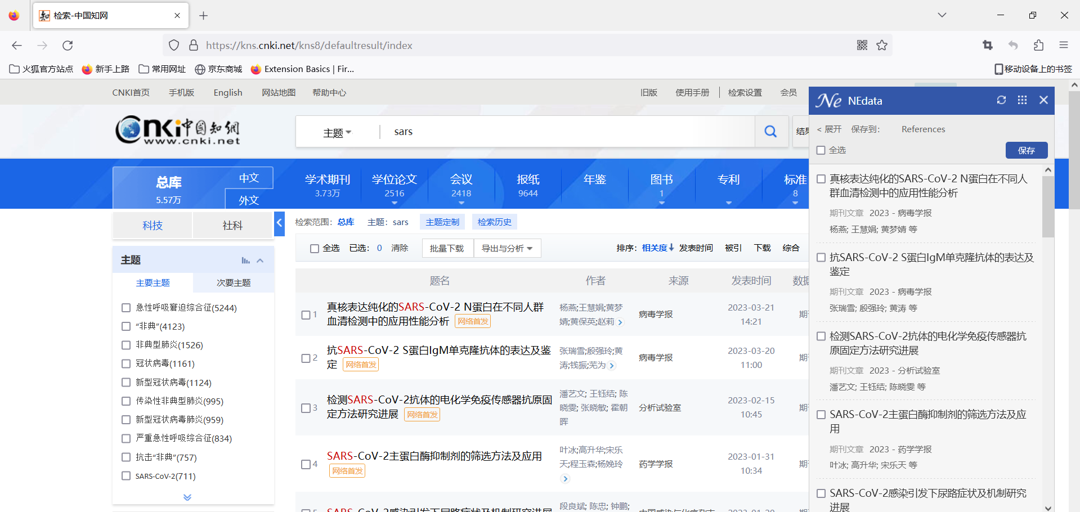Check the 冠状病毒(1161) filter
1080x512 pixels.
pos(126,363)
